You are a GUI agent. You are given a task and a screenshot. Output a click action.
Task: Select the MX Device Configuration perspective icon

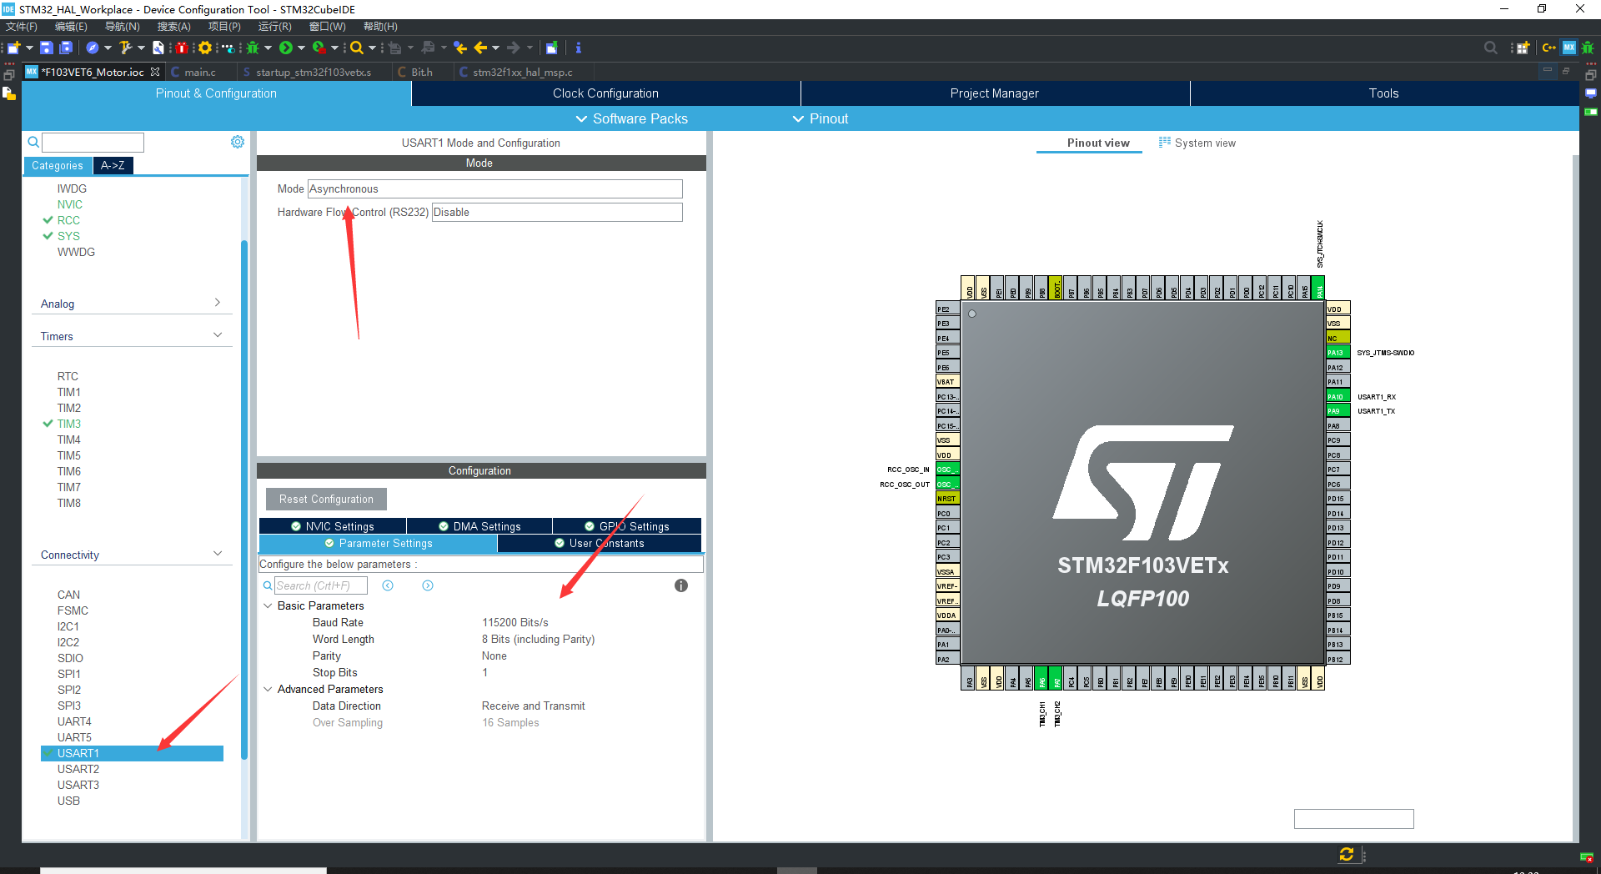(1569, 48)
